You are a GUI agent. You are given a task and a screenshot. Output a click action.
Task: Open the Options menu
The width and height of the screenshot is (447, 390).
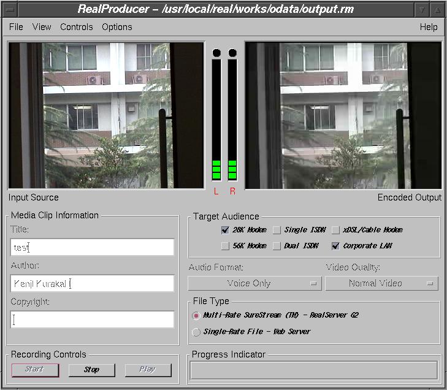pos(117,27)
